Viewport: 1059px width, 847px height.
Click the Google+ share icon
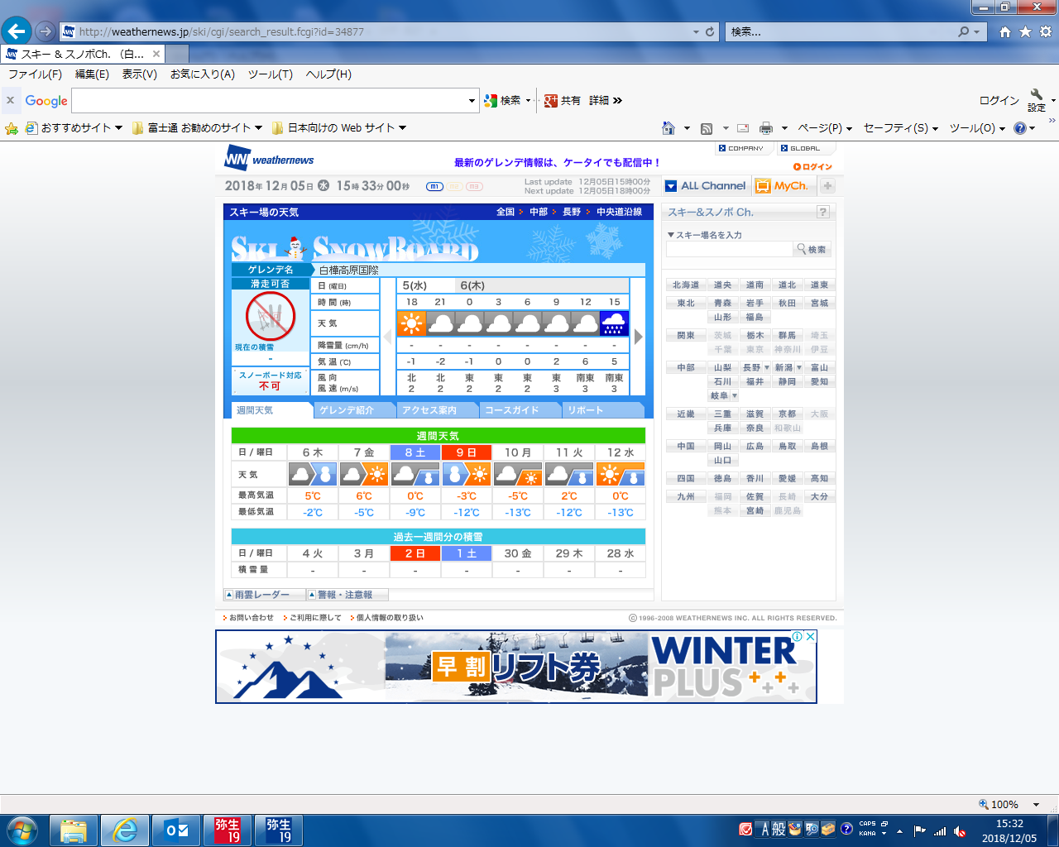click(x=551, y=100)
